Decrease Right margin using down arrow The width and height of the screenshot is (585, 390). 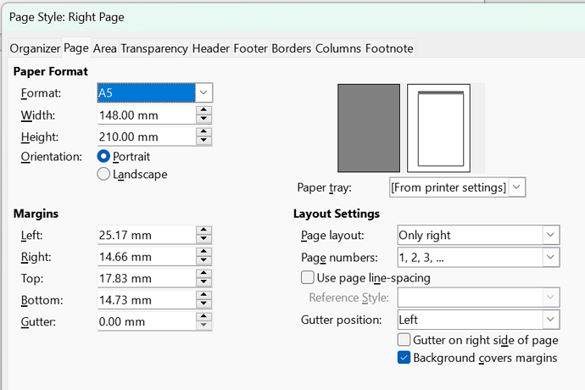(203, 261)
